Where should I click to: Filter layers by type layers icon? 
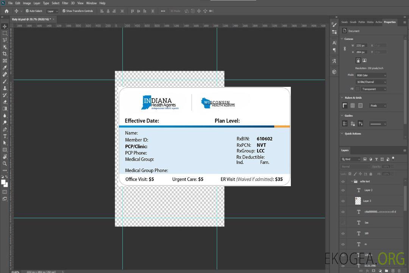376,159
